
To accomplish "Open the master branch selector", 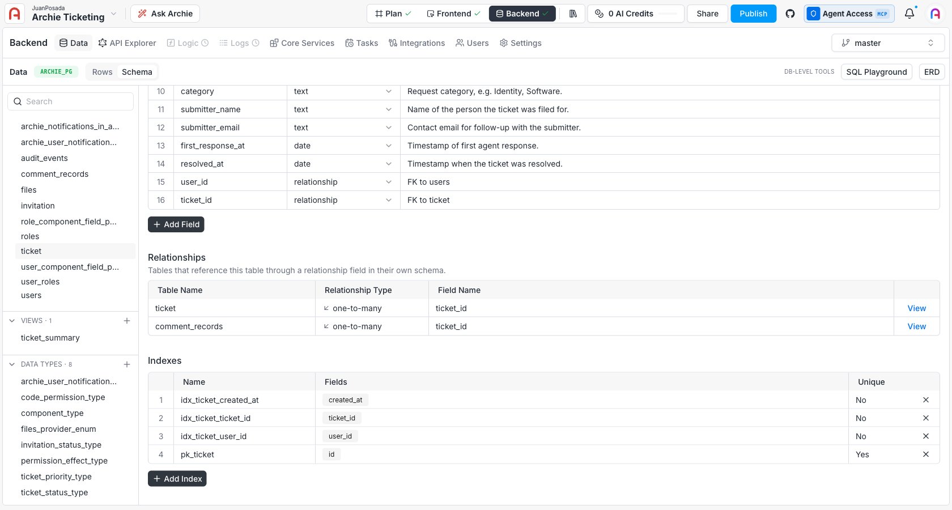I will click(887, 43).
